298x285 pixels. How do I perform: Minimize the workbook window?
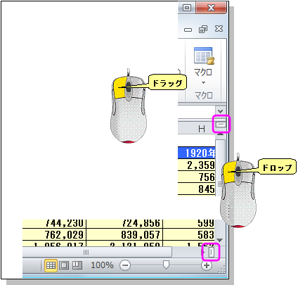pyautogui.click(x=188, y=30)
